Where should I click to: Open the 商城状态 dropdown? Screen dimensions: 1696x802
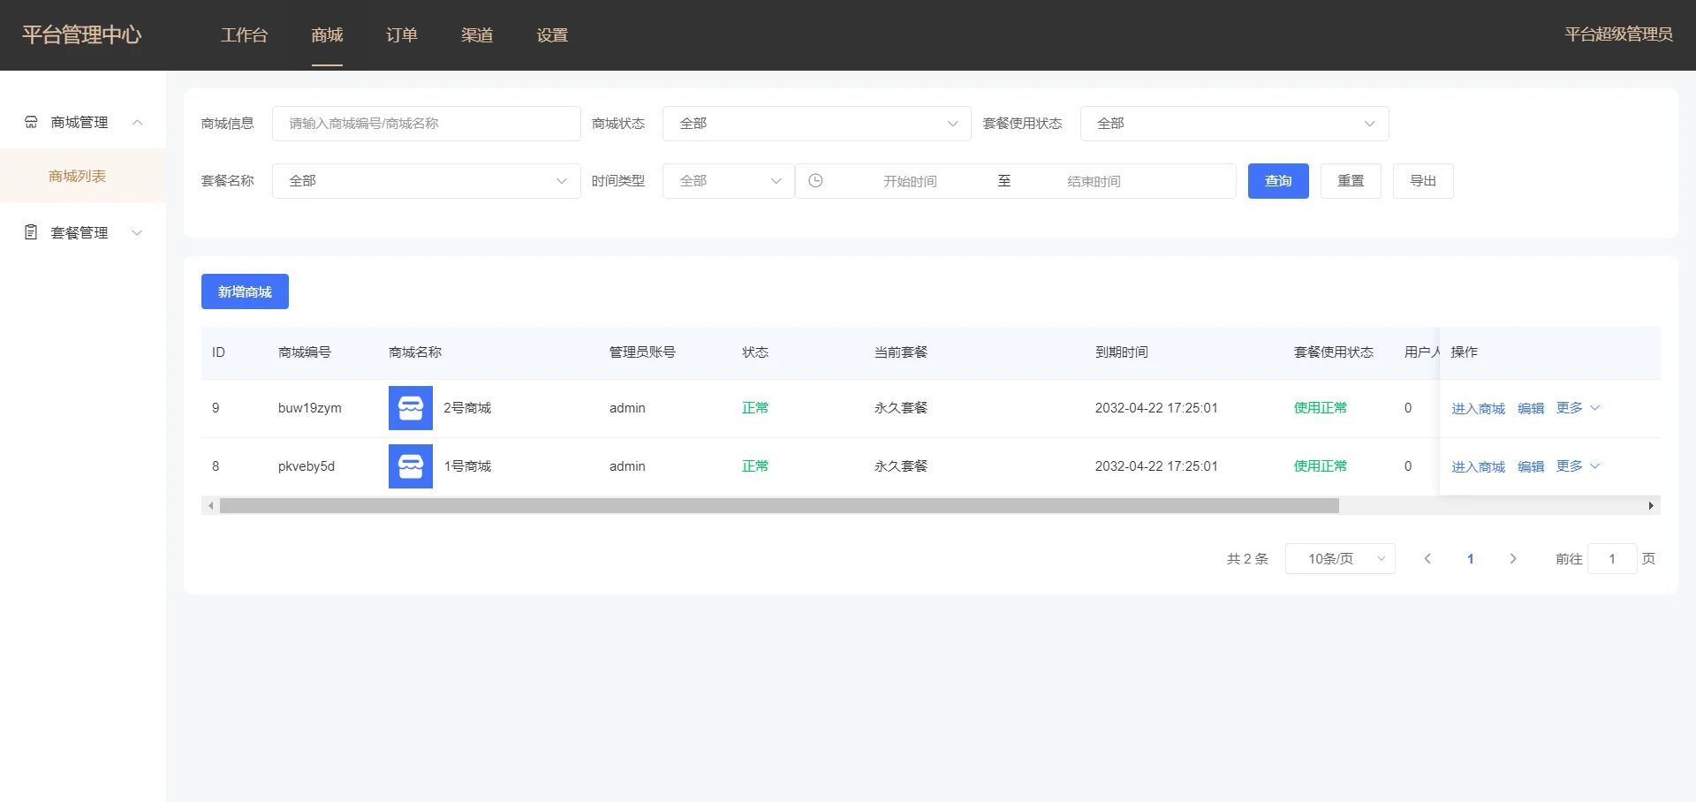pos(815,124)
